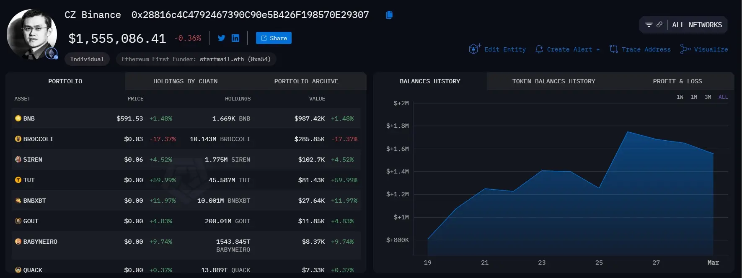Sort by the PRICE column header
The height and width of the screenshot is (278, 742).
coord(135,99)
